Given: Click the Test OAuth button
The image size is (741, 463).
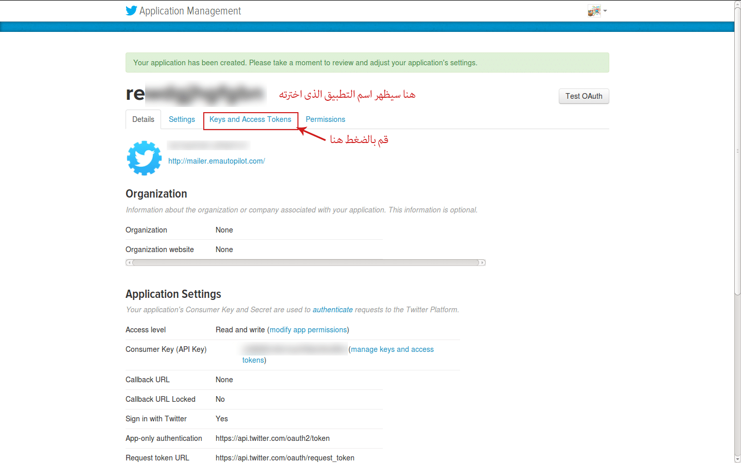Looking at the screenshot, I should pyautogui.click(x=584, y=96).
